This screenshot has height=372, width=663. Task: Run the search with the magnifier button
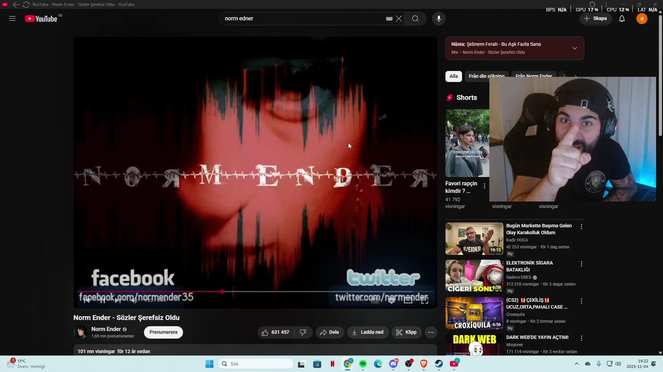[415, 19]
